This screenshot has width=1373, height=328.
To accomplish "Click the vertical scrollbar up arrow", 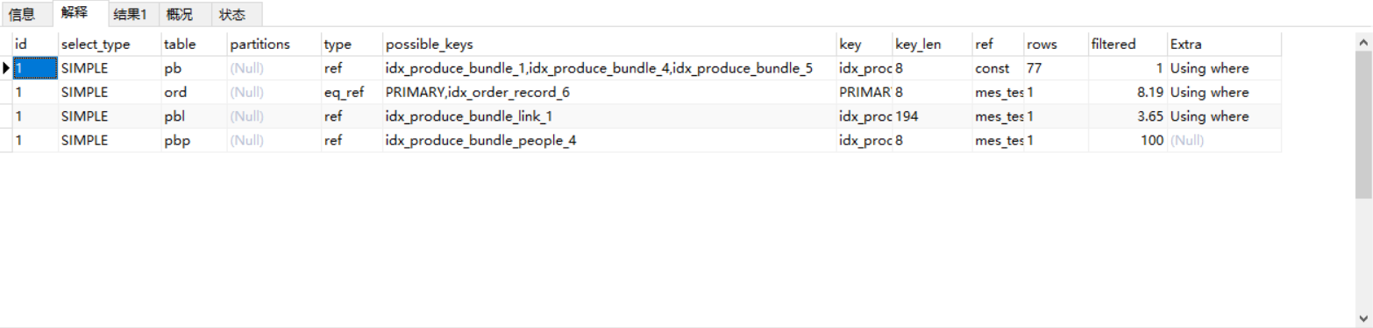I will click(x=1363, y=41).
